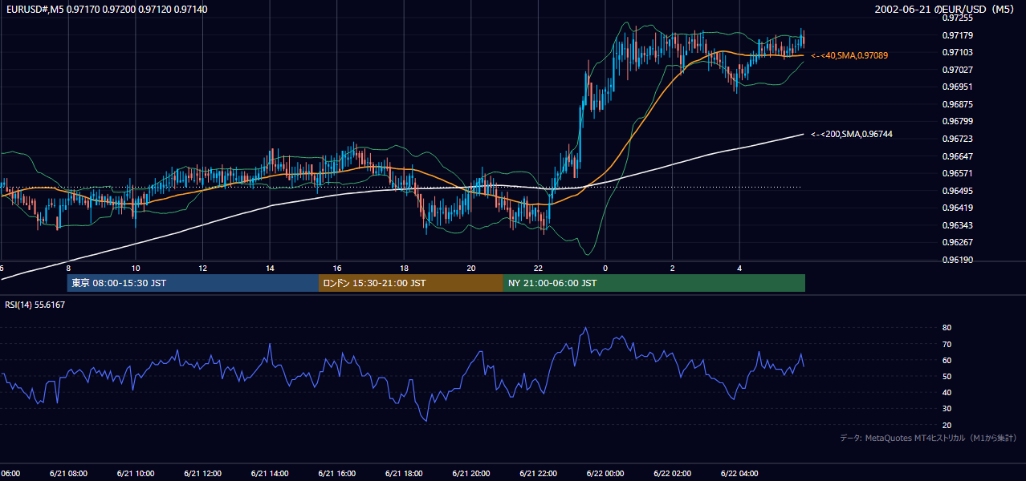Select the 200,SMA,0.96744 label
The image size is (1026, 481).
[852, 134]
